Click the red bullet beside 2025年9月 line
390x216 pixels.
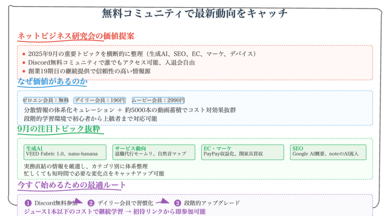coord(24,54)
